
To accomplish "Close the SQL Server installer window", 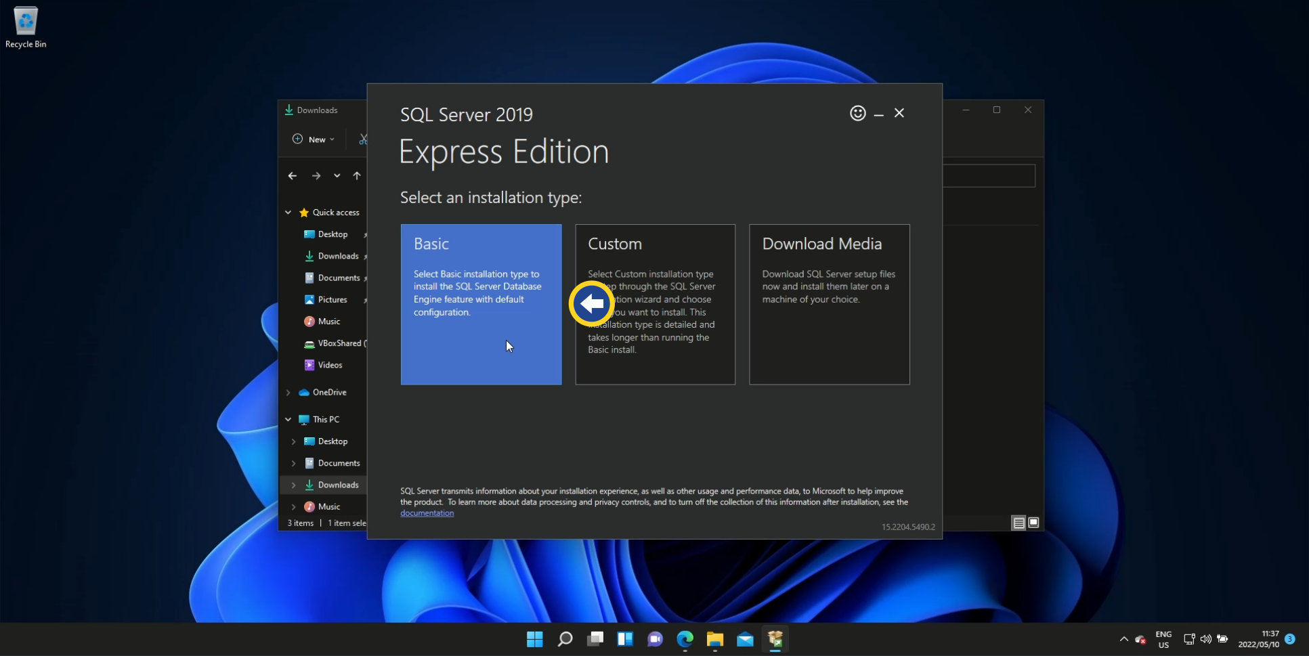I will point(899,113).
